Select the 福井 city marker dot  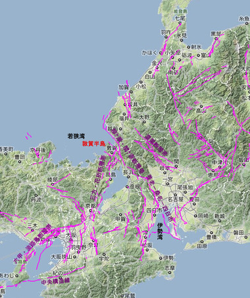click(124, 114)
